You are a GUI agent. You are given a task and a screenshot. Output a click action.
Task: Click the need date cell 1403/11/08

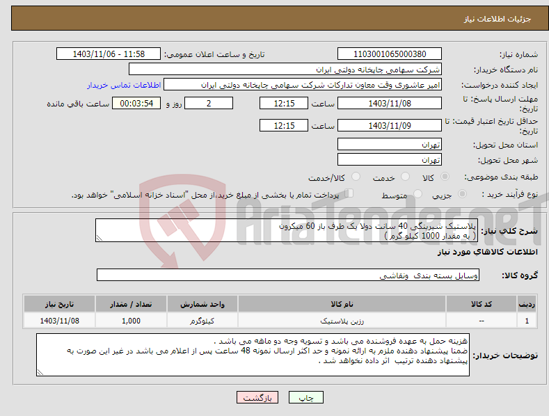click(60, 321)
